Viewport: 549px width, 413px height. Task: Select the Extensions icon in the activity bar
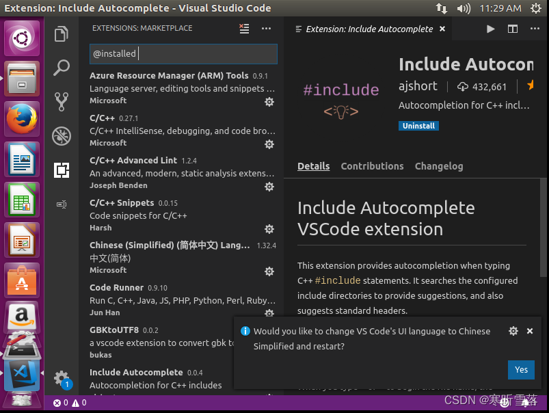click(x=62, y=170)
